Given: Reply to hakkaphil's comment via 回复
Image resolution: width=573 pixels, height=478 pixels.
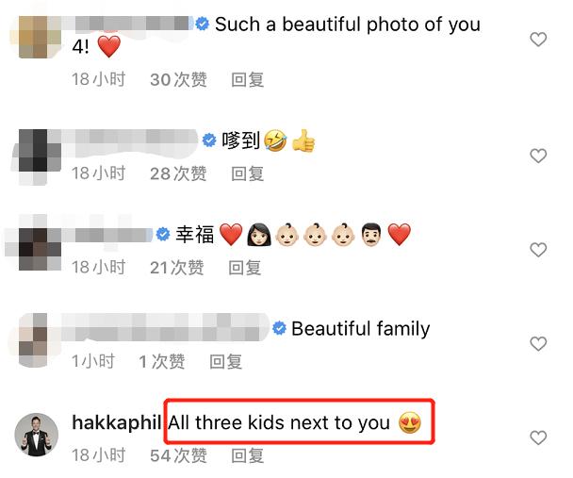Looking at the screenshot, I should [x=248, y=455].
